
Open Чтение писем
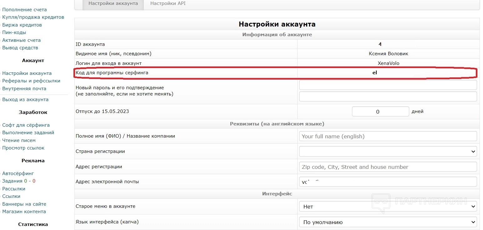19,140
